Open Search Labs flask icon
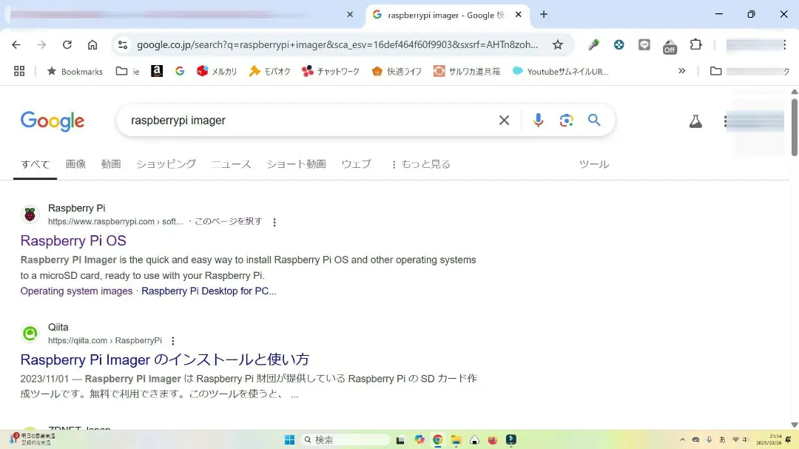Screen dimensions: 799x449 tap(695, 121)
